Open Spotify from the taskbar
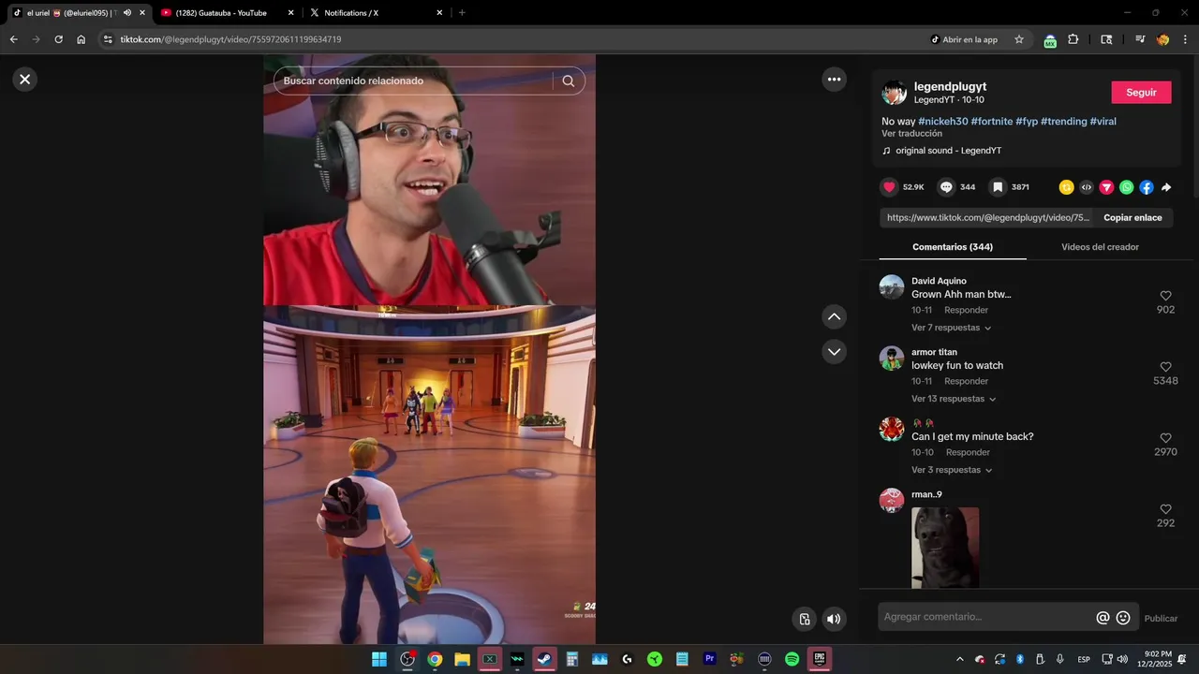Image resolution: width=1199 pixels, height=674 pixels. tap(792, 659)
